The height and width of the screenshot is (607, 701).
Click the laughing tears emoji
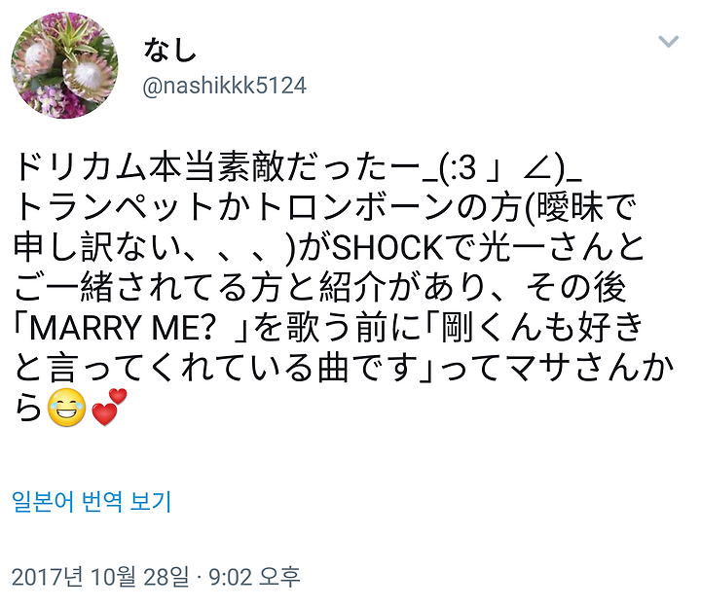click(x=66, y=408)
